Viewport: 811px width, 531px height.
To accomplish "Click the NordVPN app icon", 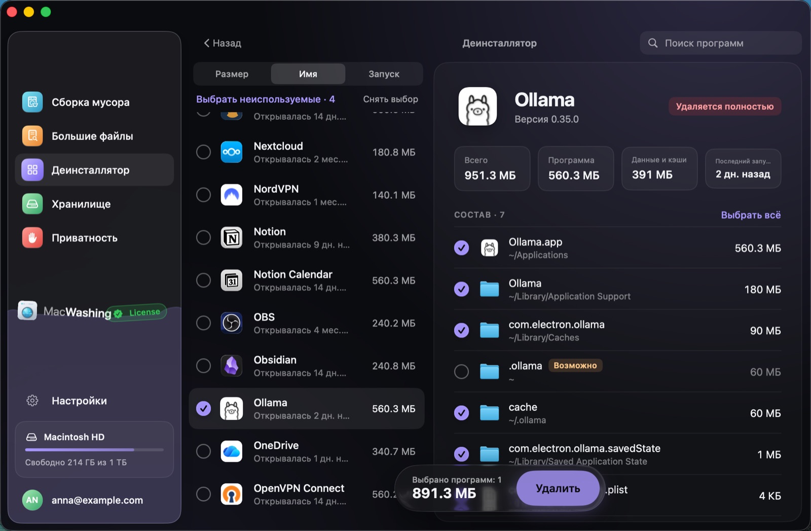I will point(232,195).
